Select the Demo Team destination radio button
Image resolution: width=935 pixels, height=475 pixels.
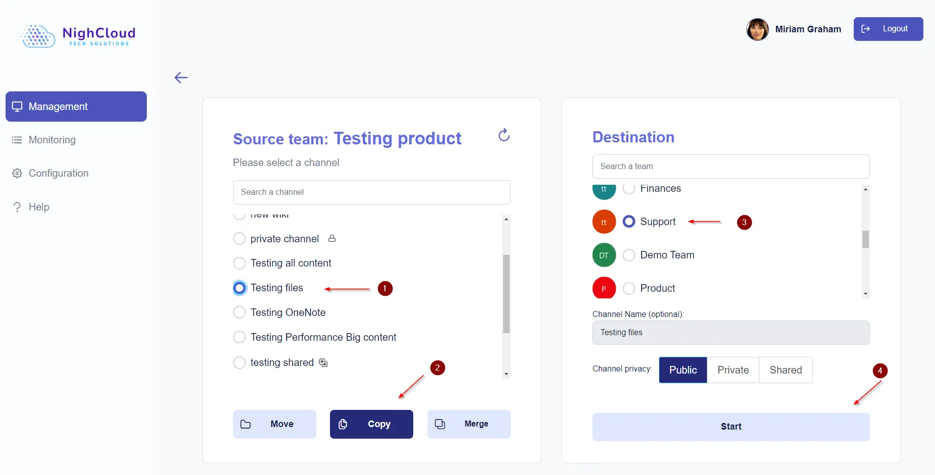(x=629, y=255)
